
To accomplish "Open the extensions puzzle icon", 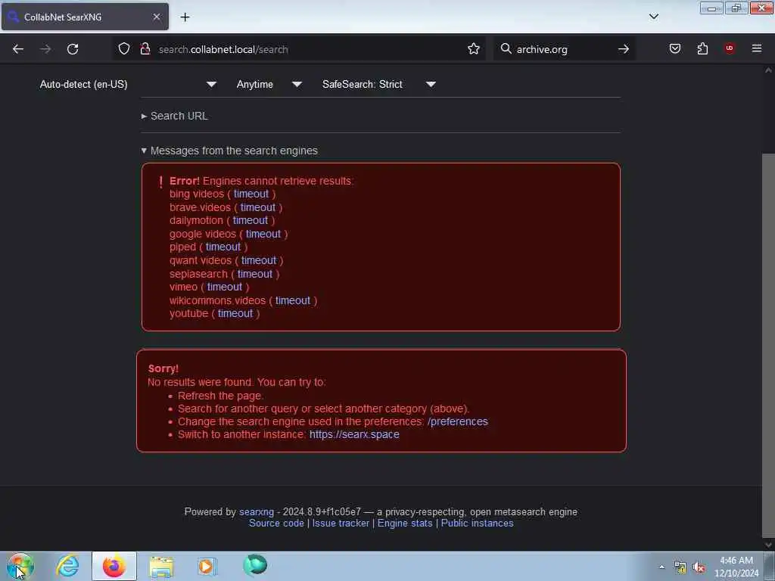I will pos(702,48).
